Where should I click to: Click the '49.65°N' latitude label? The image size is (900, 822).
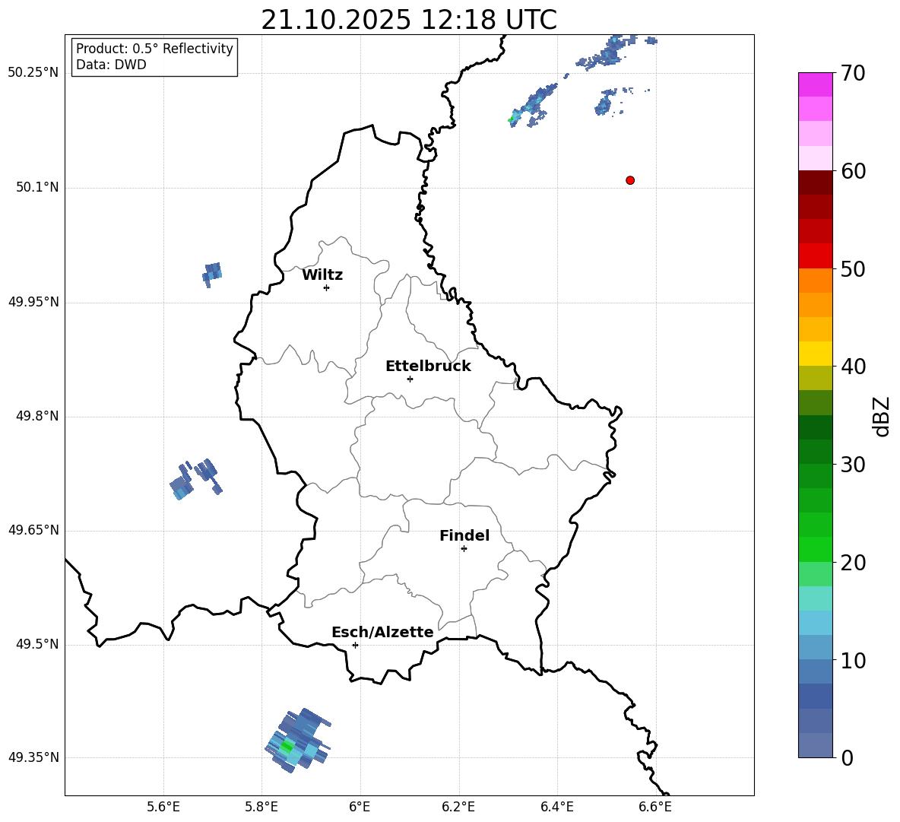pos(33,530)
